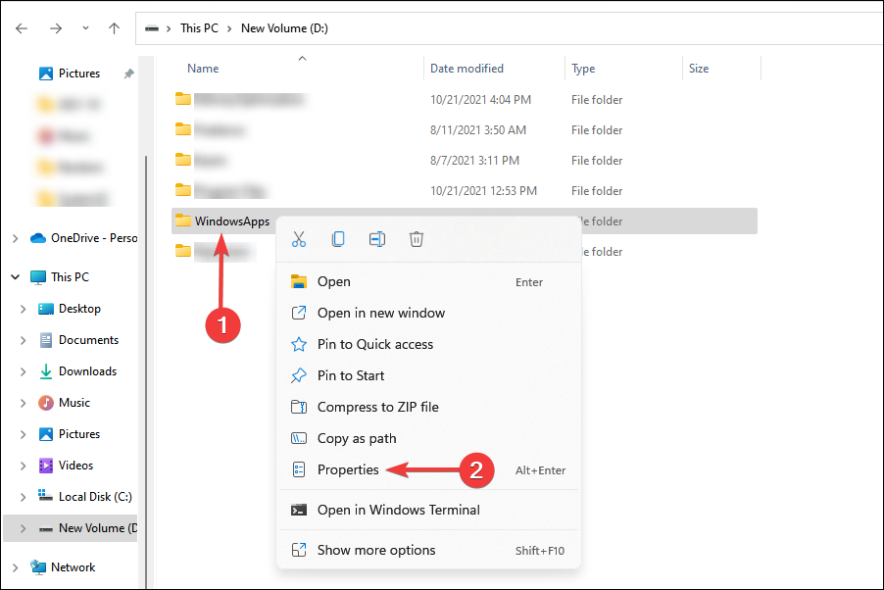Expand the Local Disk (C:) node
Image resolution: width=884 pixels, height=590 pixels.
(23, 497)
